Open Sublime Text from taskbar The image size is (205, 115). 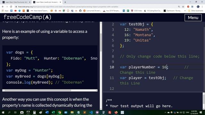click(x=85, y=112)
